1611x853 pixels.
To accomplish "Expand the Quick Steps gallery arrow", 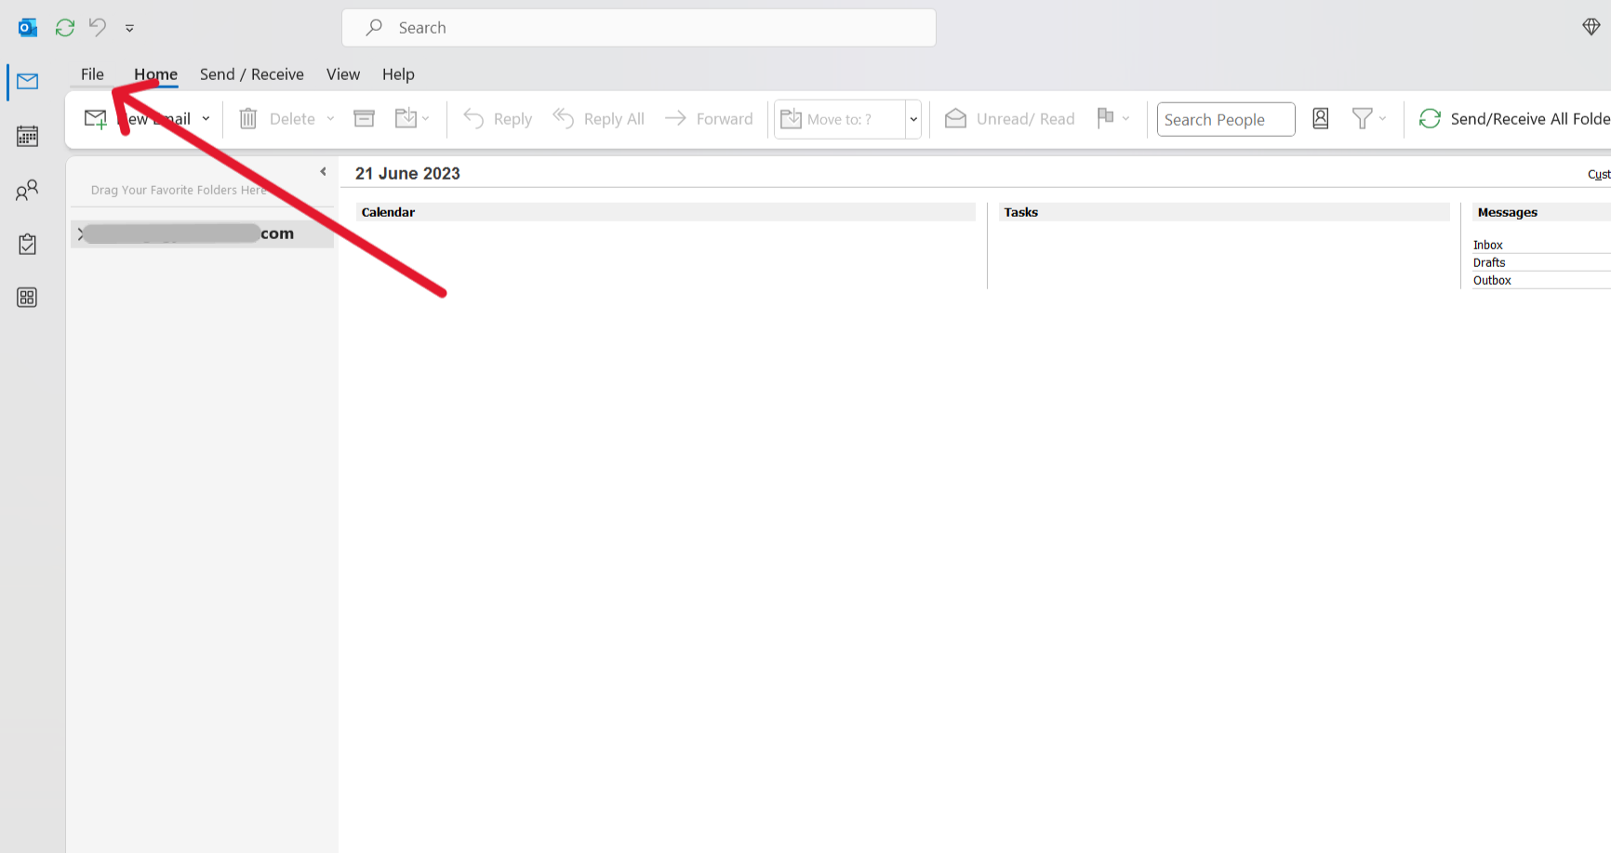I will click(913, 119).
